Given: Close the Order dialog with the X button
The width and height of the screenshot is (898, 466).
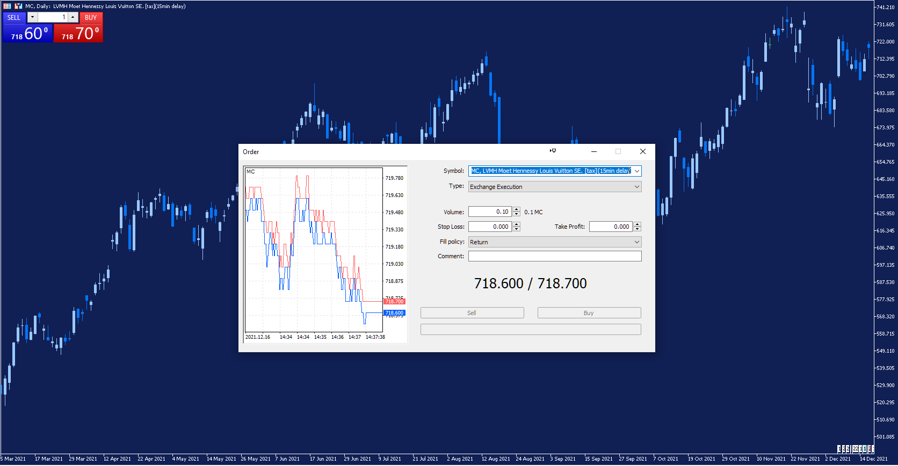Looking at the screenshot, I should 643,151.
